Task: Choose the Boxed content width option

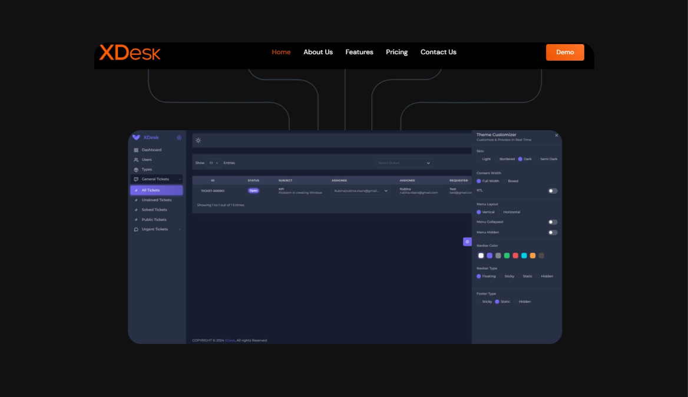Action: (505, 181)
